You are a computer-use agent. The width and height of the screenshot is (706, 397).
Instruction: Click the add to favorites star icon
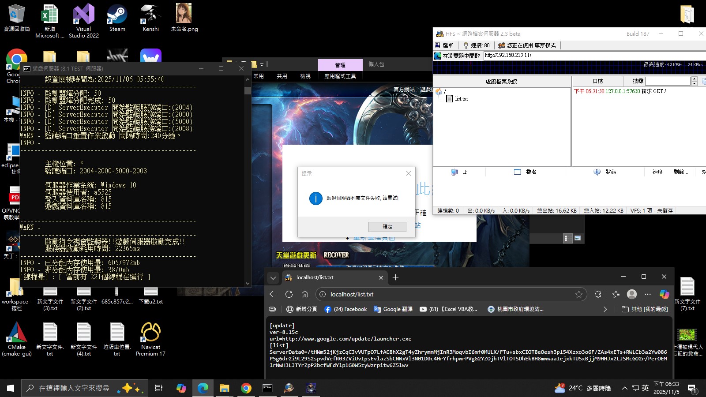pos(579,294)
